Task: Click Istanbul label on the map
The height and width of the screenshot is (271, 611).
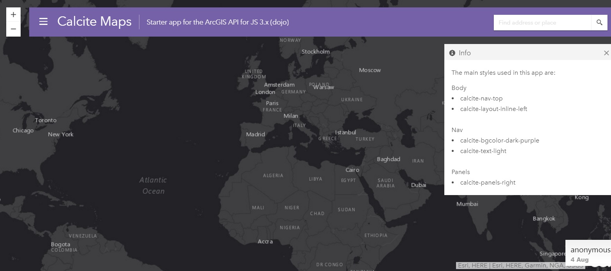Action: click(345, 132)
